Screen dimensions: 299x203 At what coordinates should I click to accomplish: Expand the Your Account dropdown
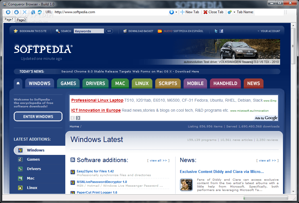(x=269, y=31)
